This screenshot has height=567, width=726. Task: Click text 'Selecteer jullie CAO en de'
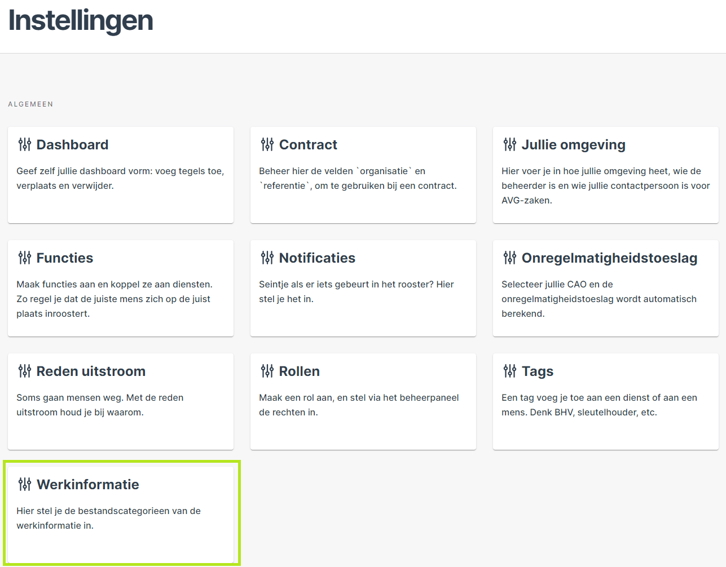(557, 285)
